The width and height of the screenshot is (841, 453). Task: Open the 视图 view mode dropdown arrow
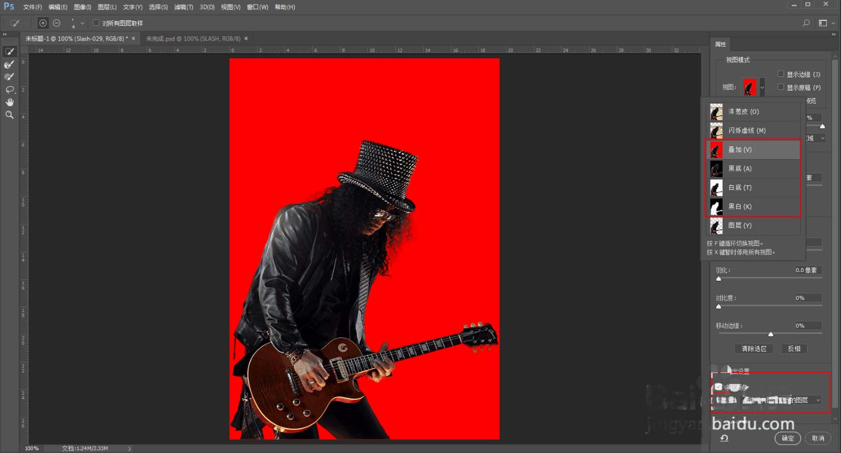pyautogui.click(x=762, y=87)
